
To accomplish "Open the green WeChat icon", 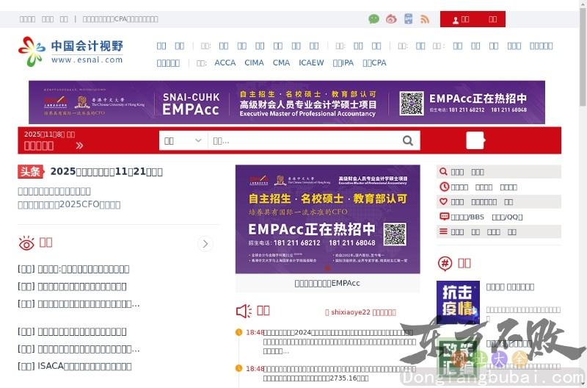I will (x=373, y=19).
